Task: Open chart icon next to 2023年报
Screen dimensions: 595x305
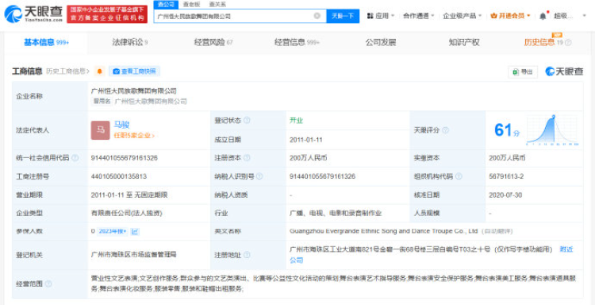Action: 135,231
